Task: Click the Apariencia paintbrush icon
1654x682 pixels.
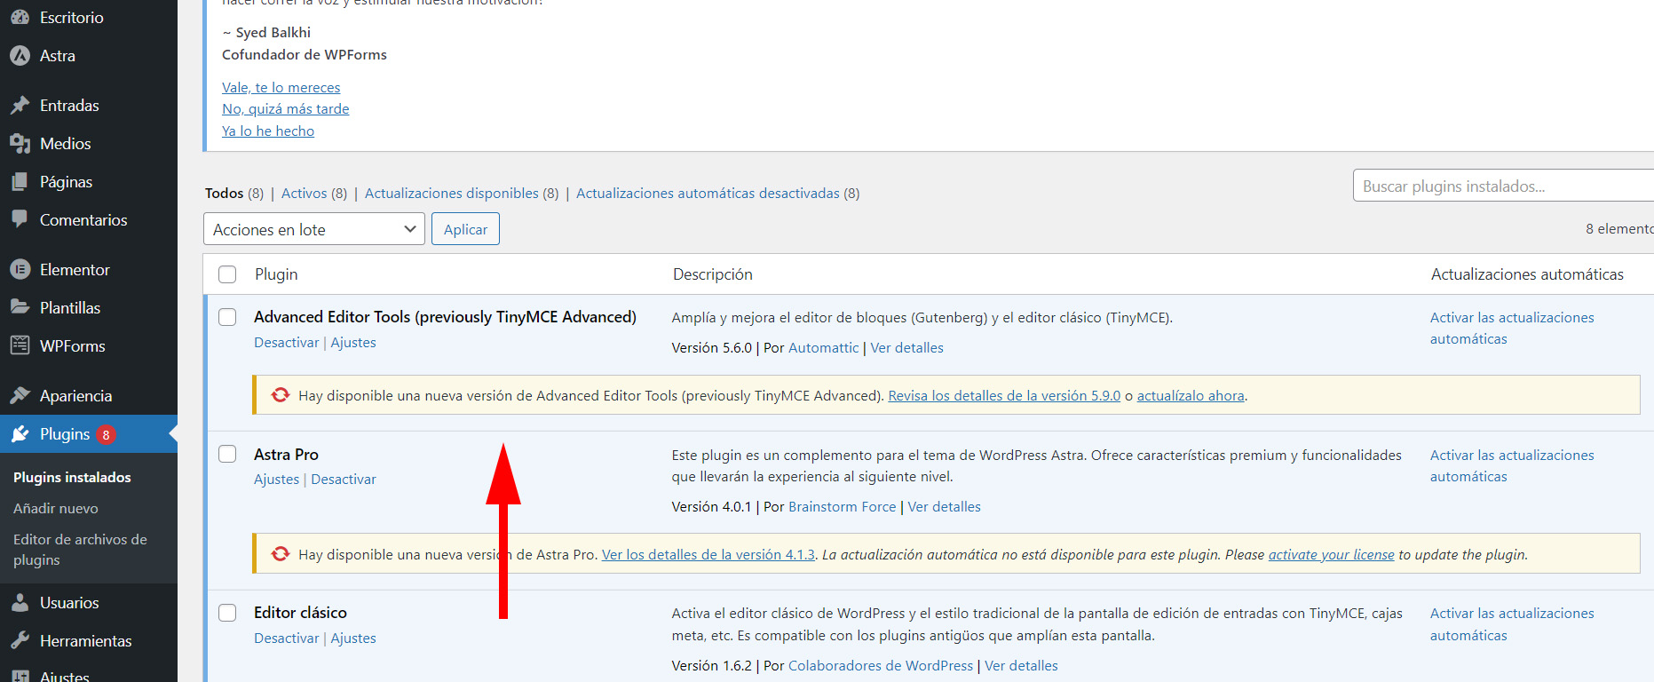Action: click(x=20, y=395)
